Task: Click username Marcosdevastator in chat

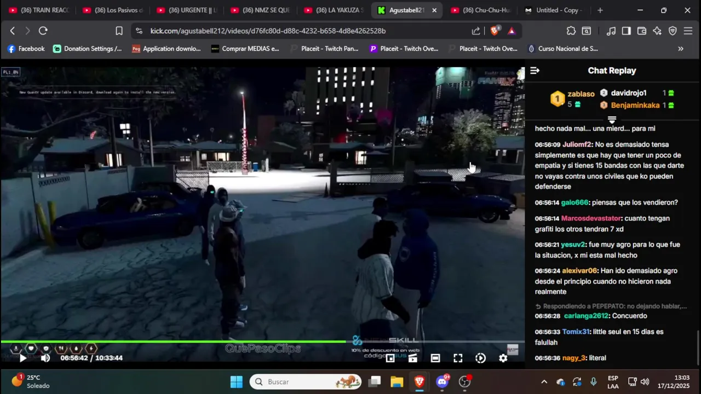Action: [592, 218]
